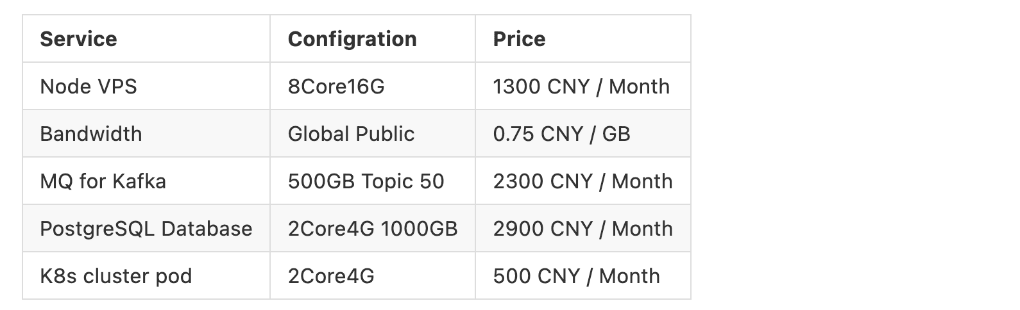Click the Configration column header
The image size is (1020, 310).
coord(352,39)
